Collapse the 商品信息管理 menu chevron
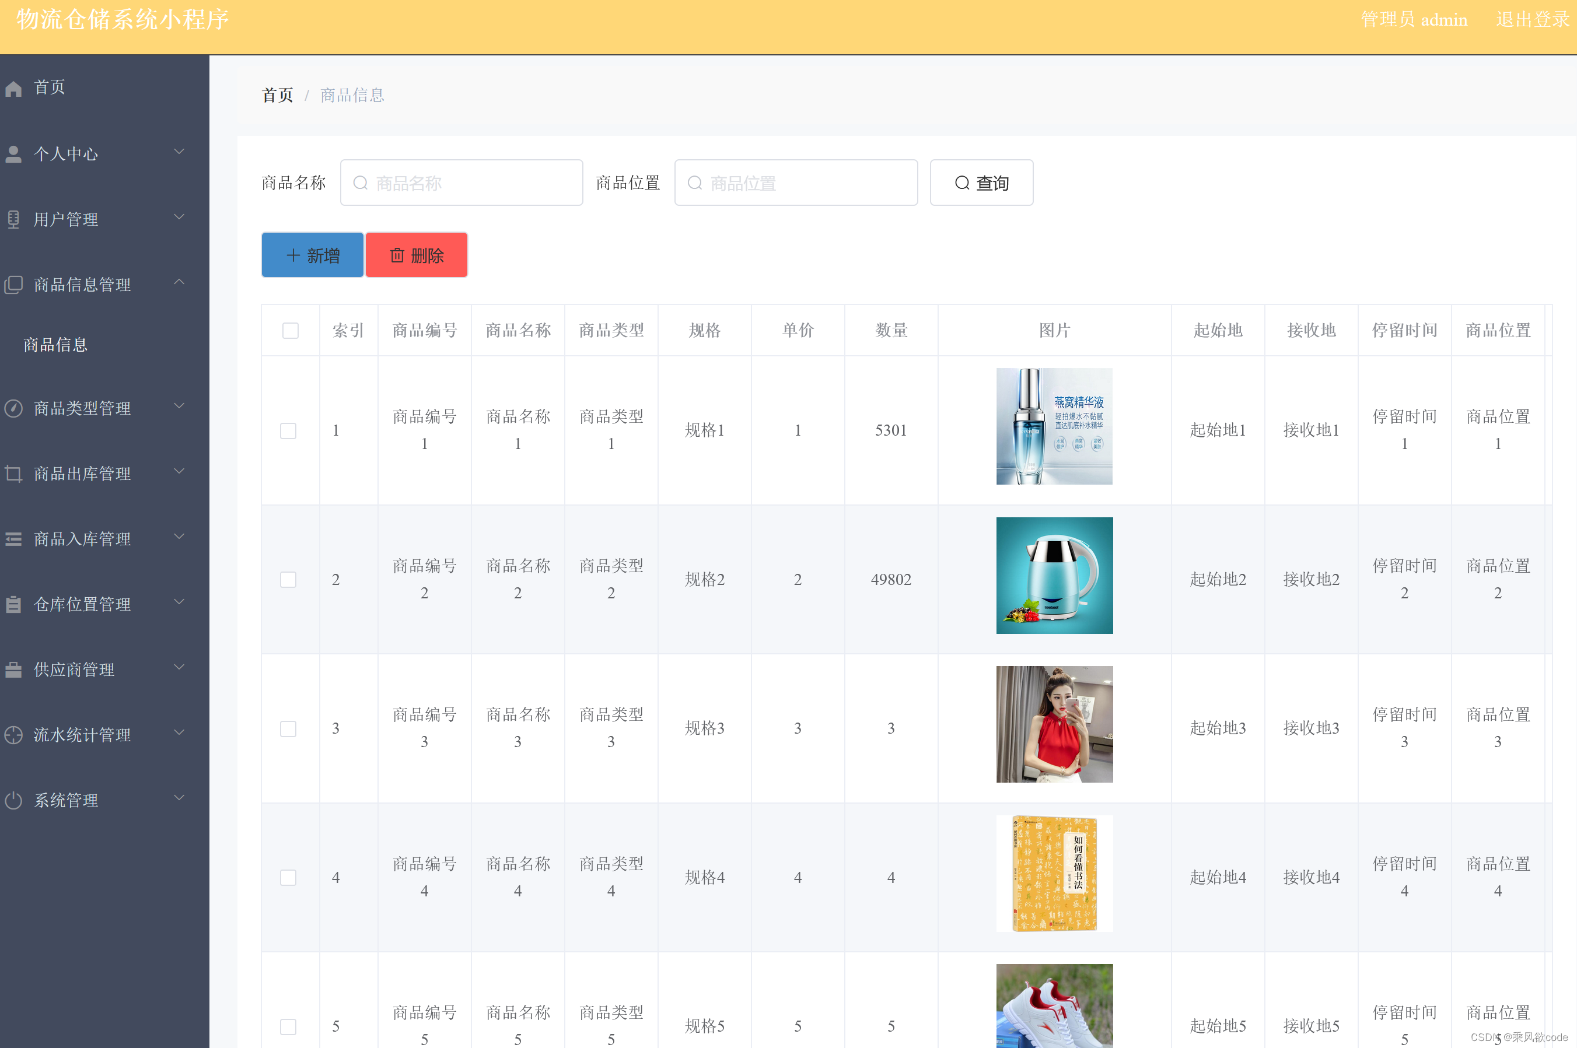Viewport: 1577px width, 1048px height. (x=179, y=283)
